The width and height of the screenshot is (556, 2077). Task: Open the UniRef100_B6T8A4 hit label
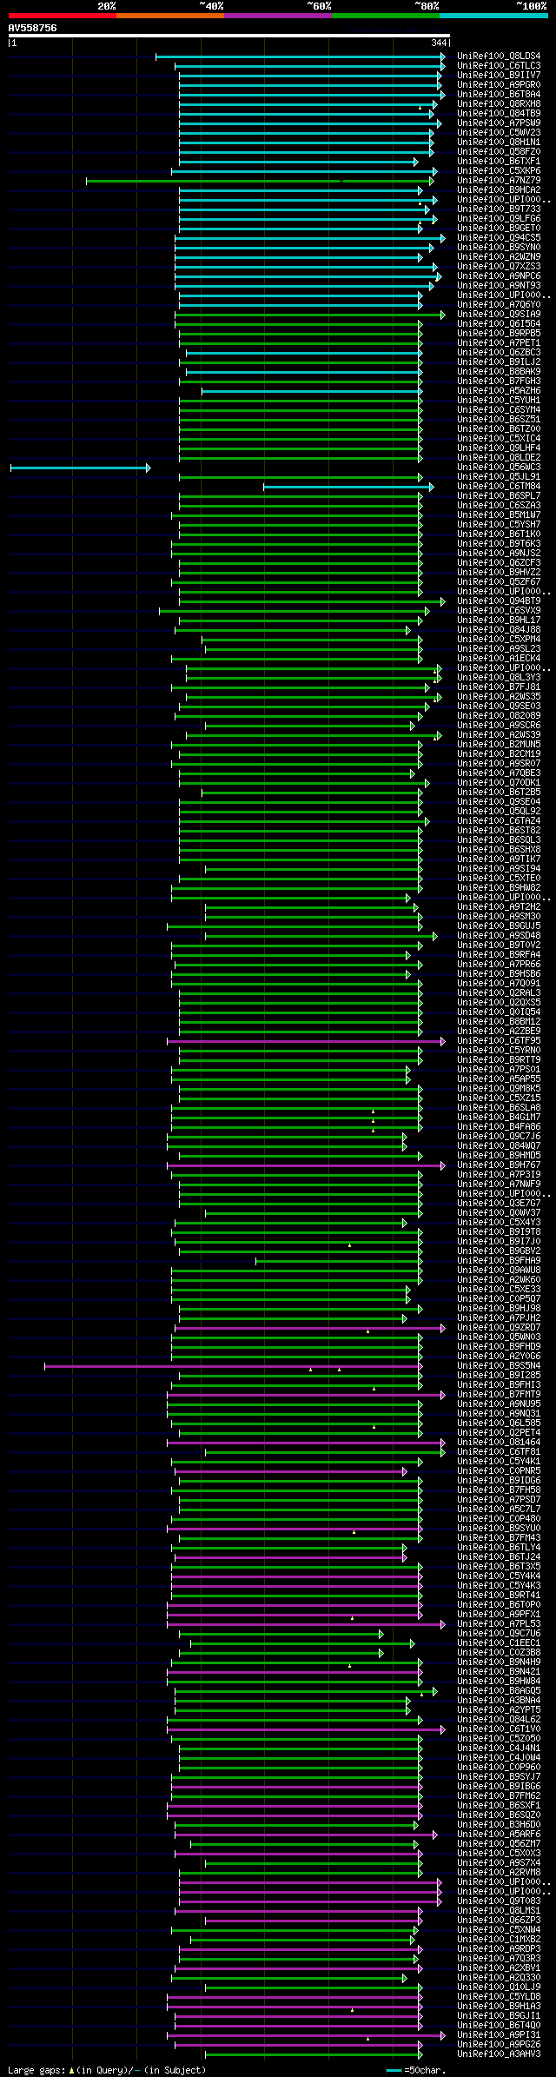pos(499,95)
